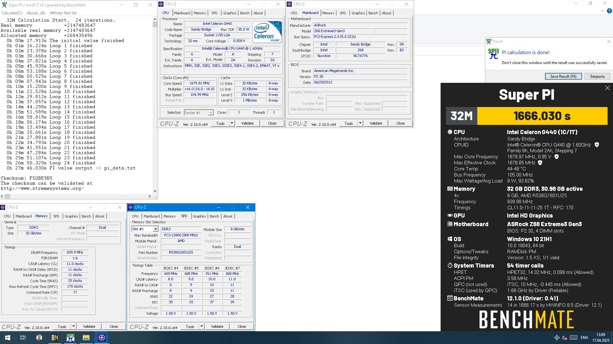613x344 pixels.
Task: Expand Tools arrow in CPU-Z SPD-tab window
Action: 201,326
